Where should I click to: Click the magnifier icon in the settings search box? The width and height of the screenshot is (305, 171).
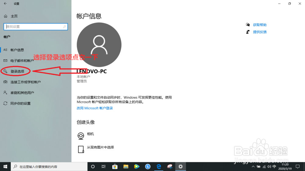click(65, 26)
